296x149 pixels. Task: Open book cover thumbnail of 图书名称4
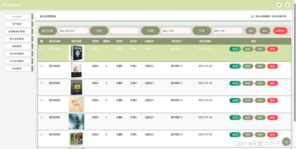coord(76,104)
